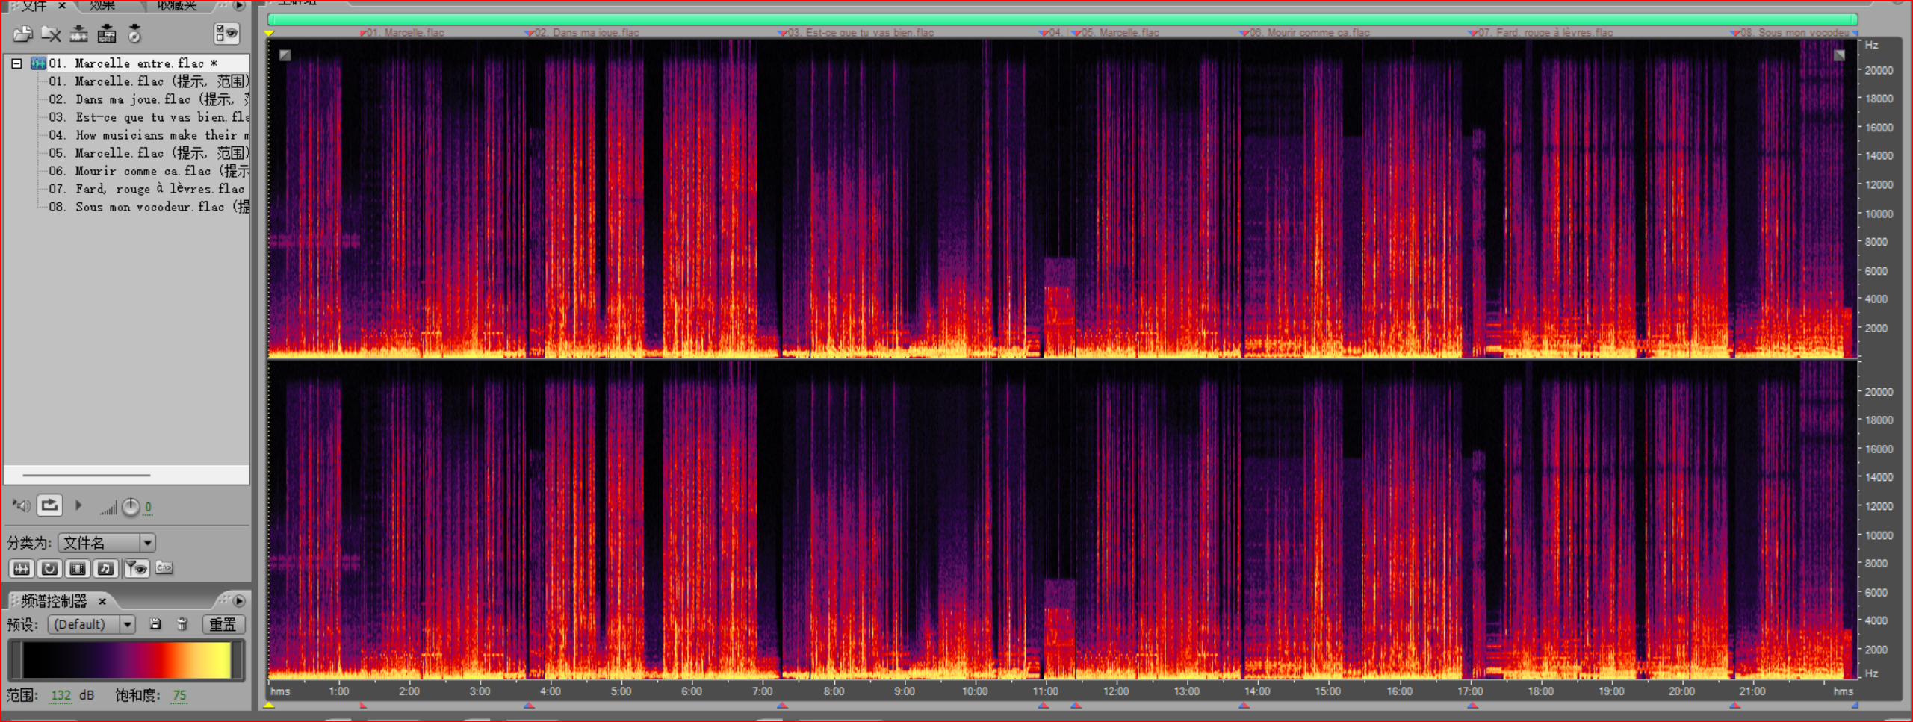This screenshot has height=722, width=1913.
Task: Select 06. Mourir comme ca.flac in file list
Action: 149,171
